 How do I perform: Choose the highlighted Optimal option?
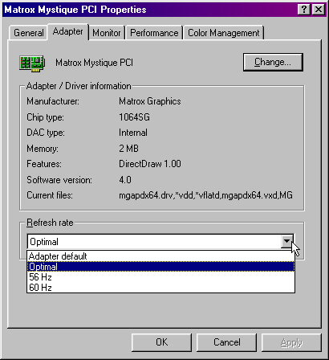click(160, 267)
